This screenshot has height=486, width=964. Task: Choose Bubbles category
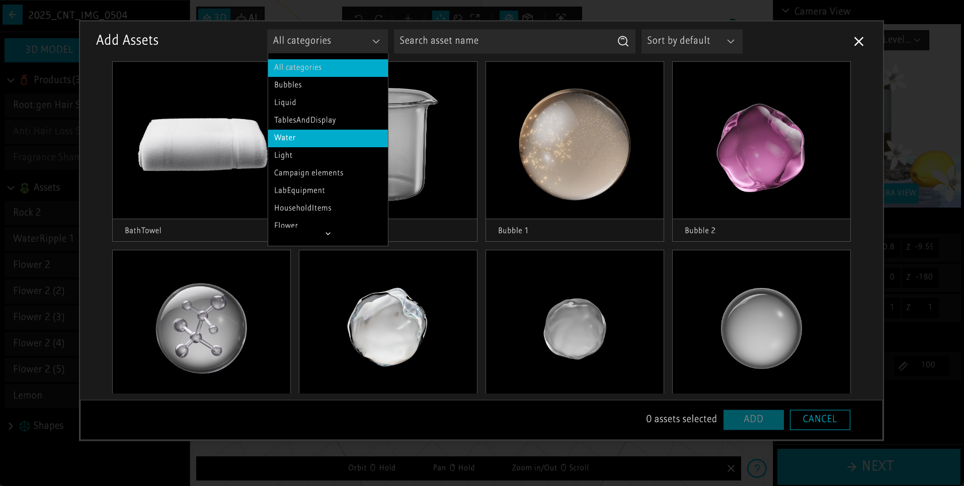click(x=328, y=85)
